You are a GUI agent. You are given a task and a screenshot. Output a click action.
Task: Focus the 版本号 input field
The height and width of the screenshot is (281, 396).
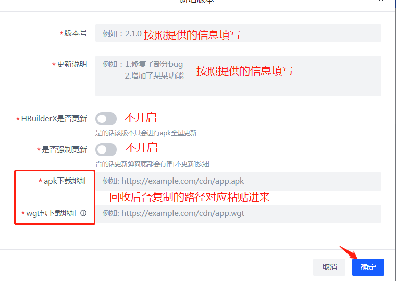point(238,33)
